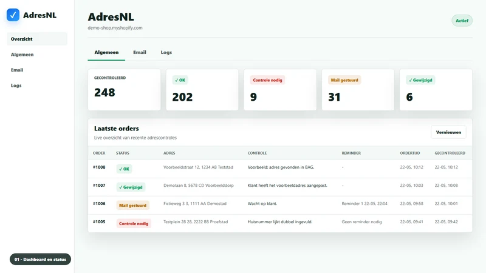Viewport: 486px width, 273px height.
Task: Click the OK status badge of order #1008
Action: point(124,169)
